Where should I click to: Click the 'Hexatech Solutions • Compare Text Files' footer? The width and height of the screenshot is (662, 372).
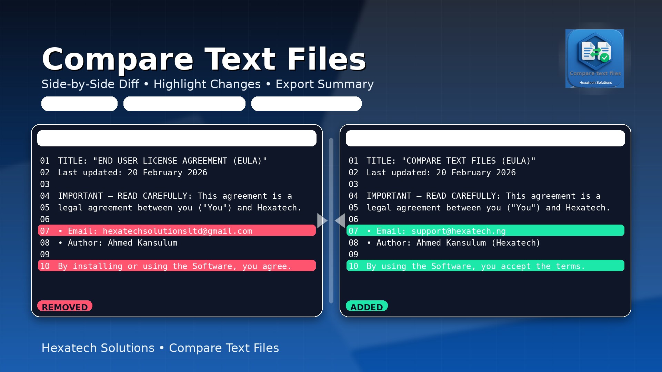click(x=160, y=348)
